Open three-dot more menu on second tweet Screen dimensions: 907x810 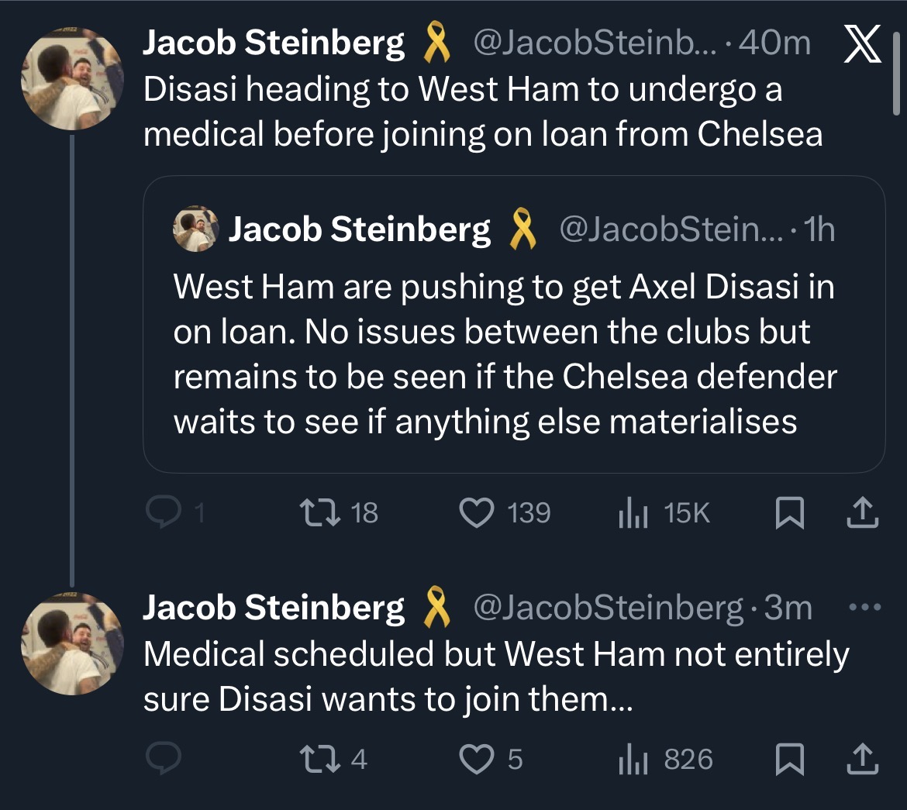(865, 608)
